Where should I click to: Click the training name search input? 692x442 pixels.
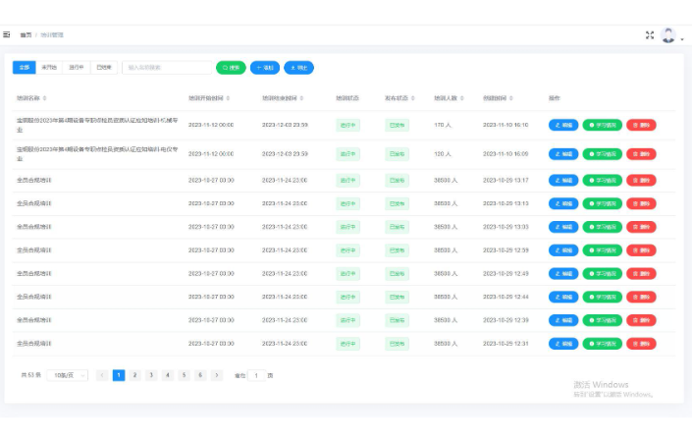pyautogui.click(x=165, y=68)
